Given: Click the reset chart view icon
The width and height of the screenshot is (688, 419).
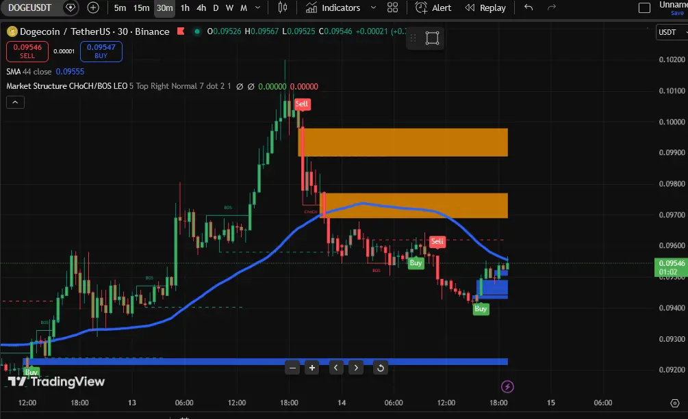Looking at the screenshot, I should tap(381, 368).
